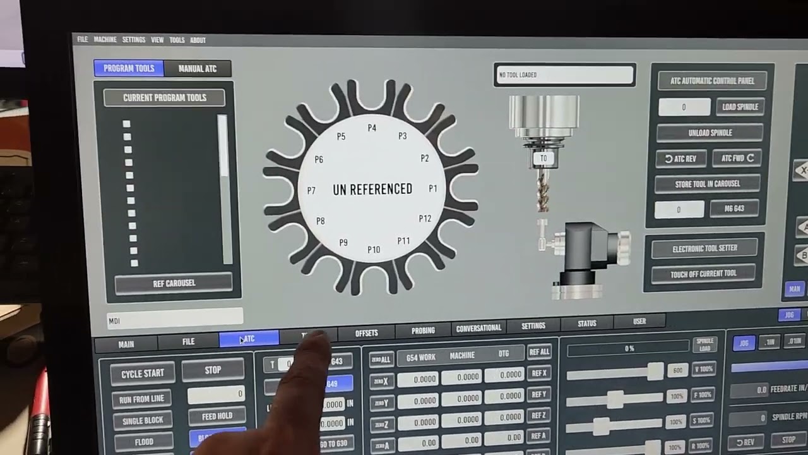Switch to the USER tab
The width and height of the screenshot is (808, 455).
click(x=639, y=321)
